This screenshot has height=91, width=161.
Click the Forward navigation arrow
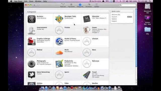tap(37, 5)
